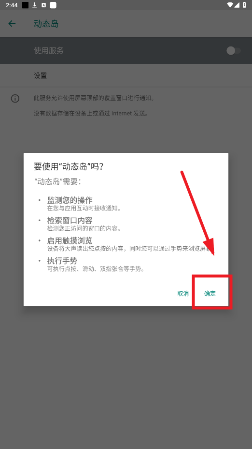Tap the cellular signal status icon
This screenshot has width=252, height=449.
click(237, 5)
